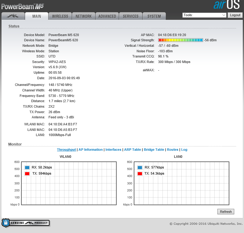
Task: Click the WLAN0 TX: 594kbps reading
Action: [42, 173]
